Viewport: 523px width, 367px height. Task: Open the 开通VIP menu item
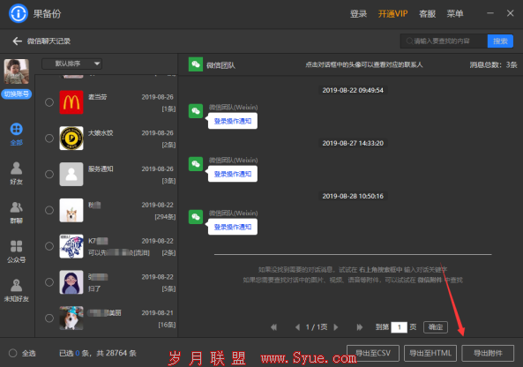pos(393,14)
